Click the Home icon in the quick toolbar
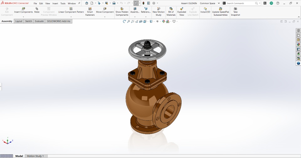This screenshot has height=158, width=301. click(87, 3)
